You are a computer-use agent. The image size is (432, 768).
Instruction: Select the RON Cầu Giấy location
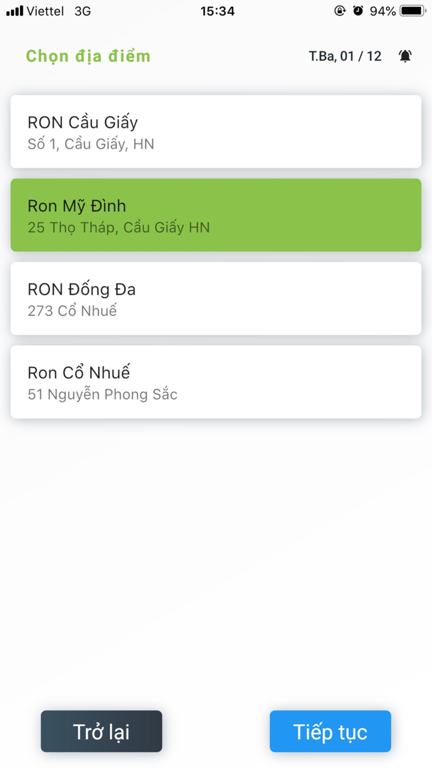[215, 131]
